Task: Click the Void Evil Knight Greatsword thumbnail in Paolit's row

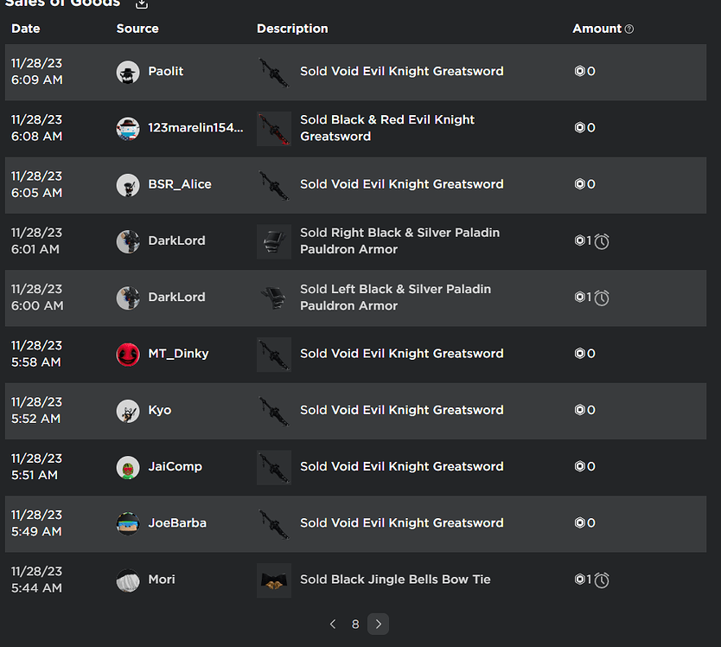Action: (x=274, y=72)
